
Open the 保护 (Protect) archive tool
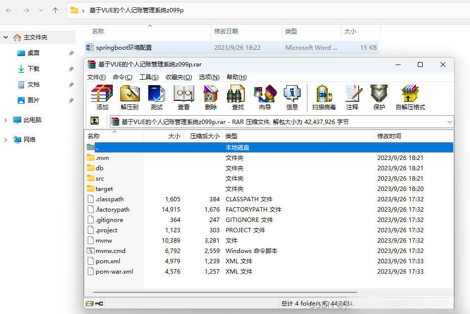(x=379, y=97)
